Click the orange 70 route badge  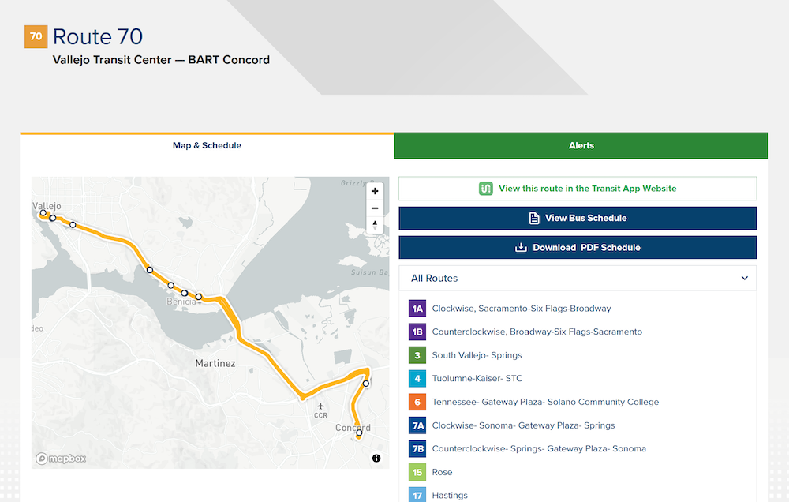36,37
